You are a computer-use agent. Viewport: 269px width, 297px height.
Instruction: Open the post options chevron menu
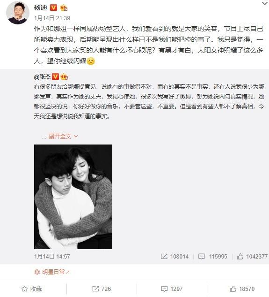click(x=265, y=3)
